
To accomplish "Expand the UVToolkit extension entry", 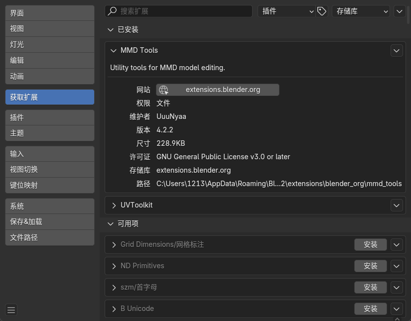I will pyautogui.click(x=114, y=205).
